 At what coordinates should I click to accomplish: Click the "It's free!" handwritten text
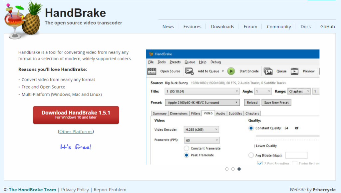click(x=76, y=147)
